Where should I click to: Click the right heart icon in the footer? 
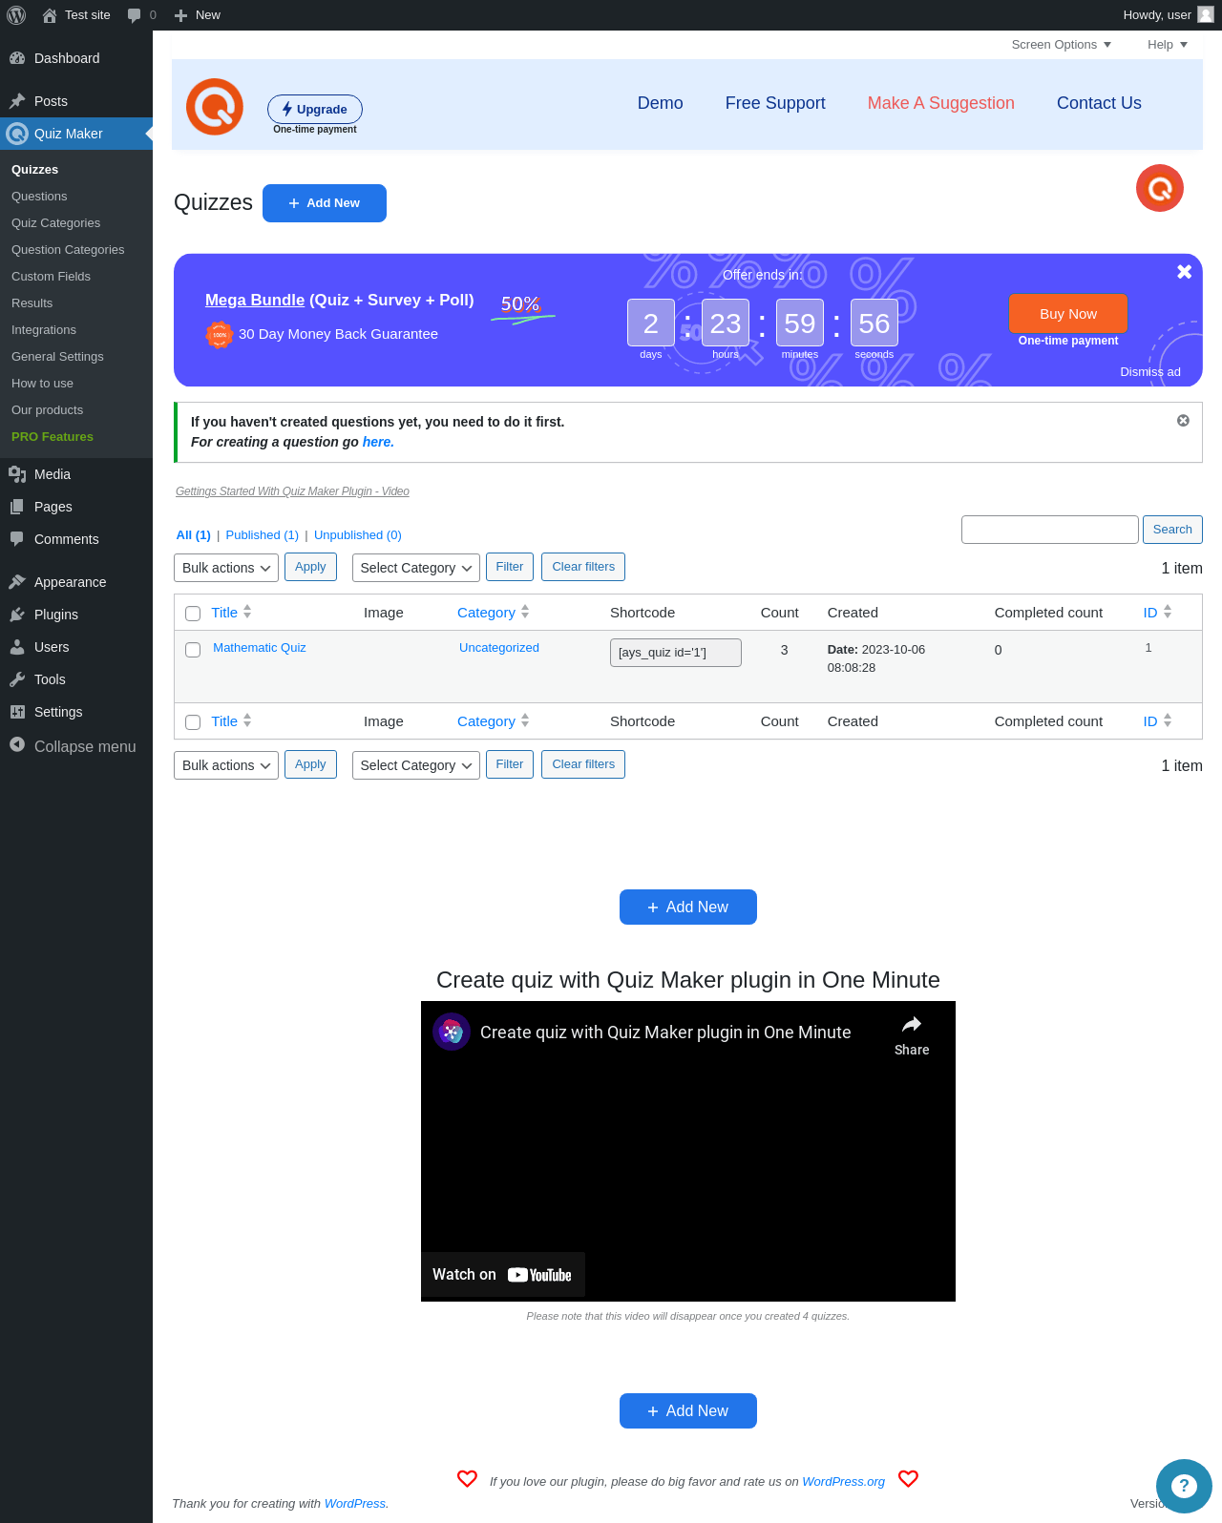pos(909,1478)
